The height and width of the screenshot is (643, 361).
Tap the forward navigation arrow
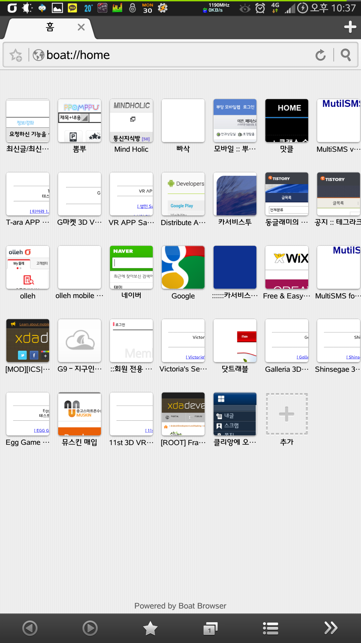[x=90, y=628]
